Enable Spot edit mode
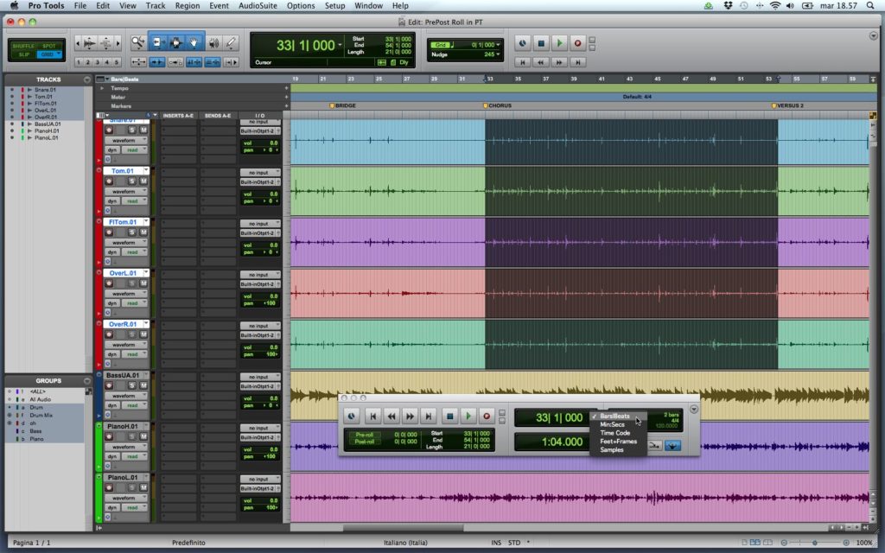885x553 pixels. click(x=49, y=46)
